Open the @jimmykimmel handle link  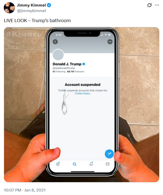[31, 11]
